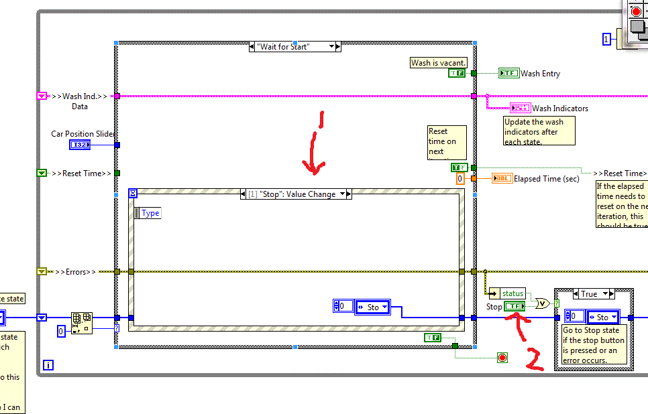Click the Type event data node
648x414 pixels.
(x=150, y=213)
